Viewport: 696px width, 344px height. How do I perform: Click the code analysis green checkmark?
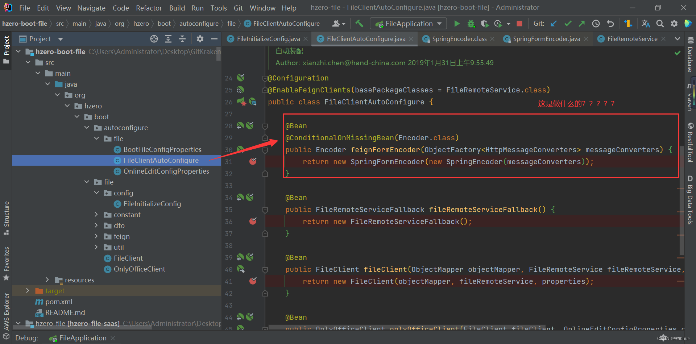(x=677, y=53)
